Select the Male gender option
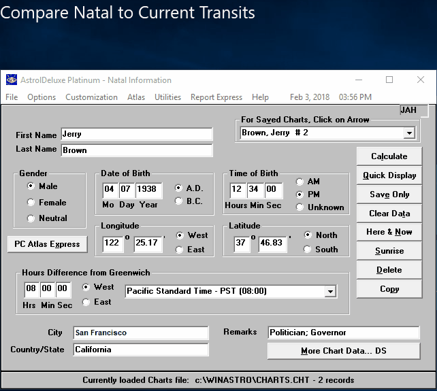This screenshot has width=437, height=391. coord(31,186)
